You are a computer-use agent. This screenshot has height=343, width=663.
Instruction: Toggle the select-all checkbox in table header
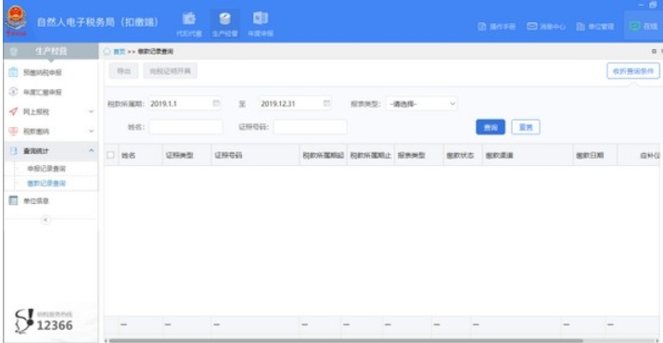[x=110, y=155]
